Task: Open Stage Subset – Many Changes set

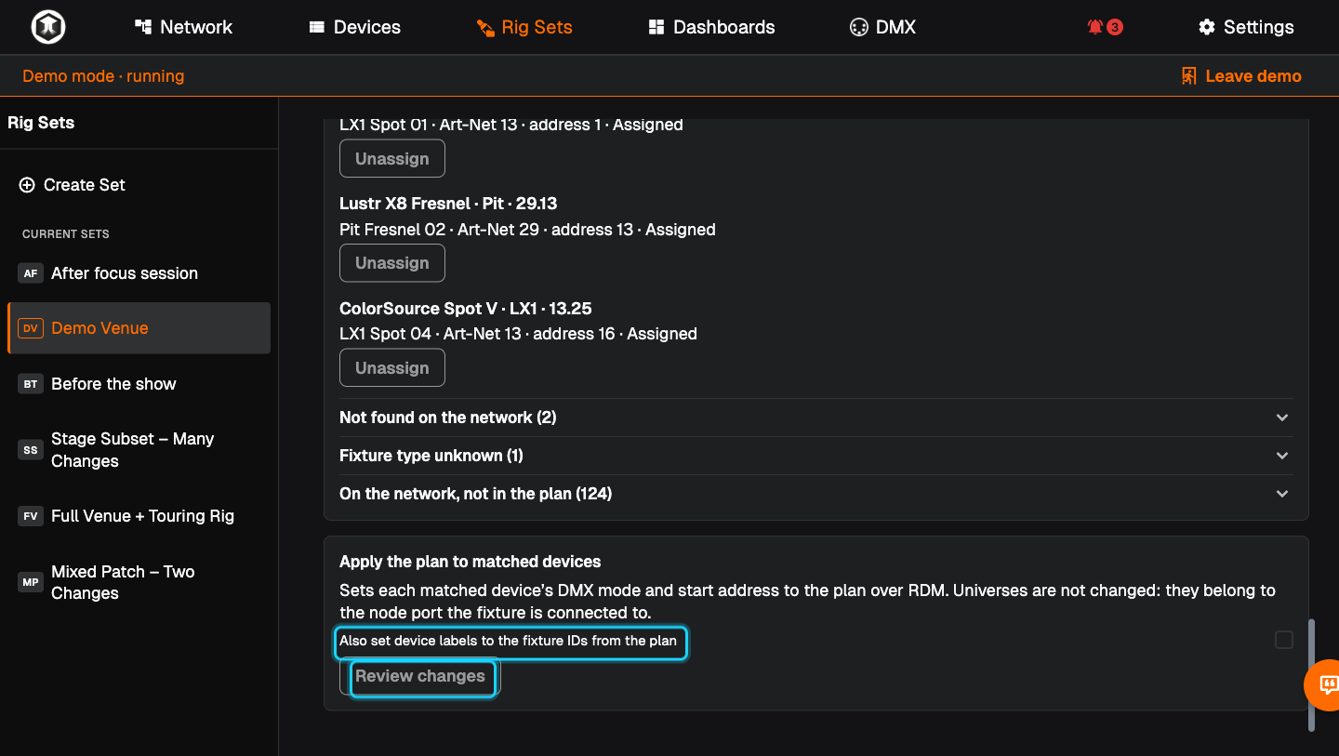Action: tap(139, 450)
